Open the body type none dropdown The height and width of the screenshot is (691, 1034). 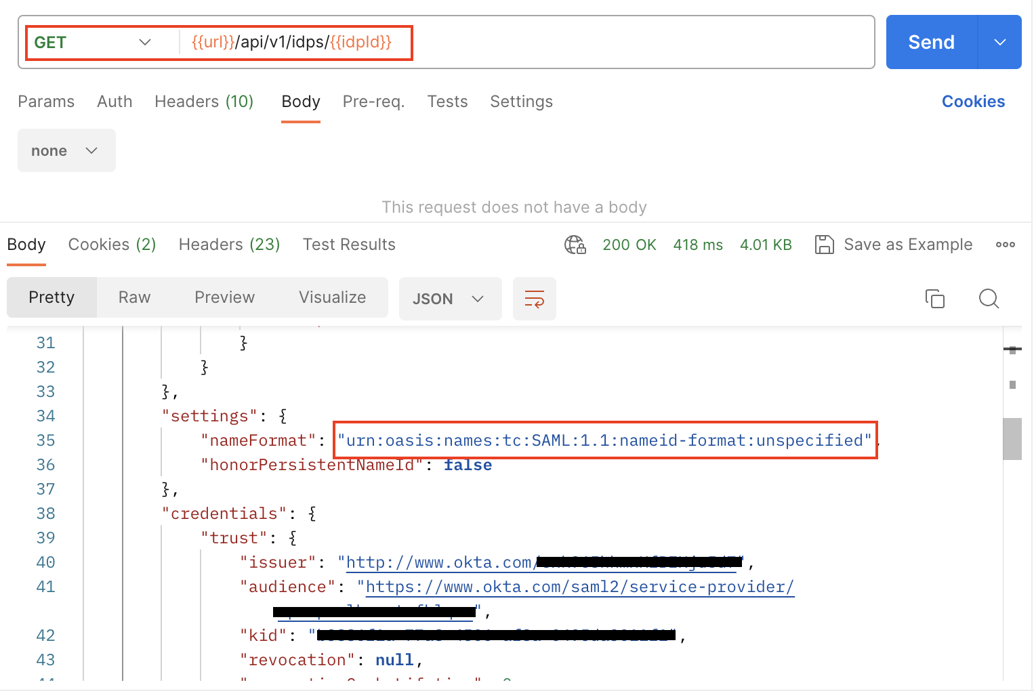(x=66, y=151)
